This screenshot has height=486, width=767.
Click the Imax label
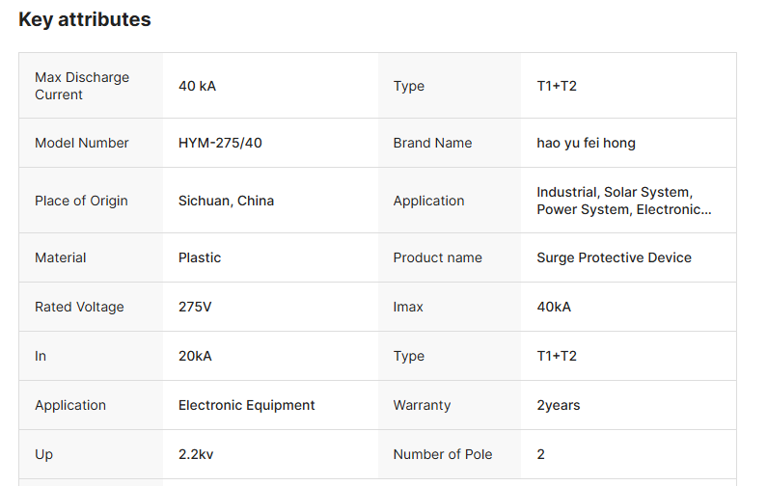[408, 307]
